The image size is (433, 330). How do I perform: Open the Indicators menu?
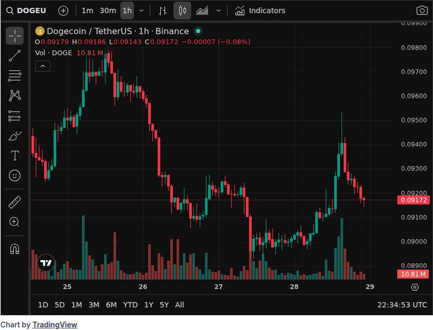pyautogui.click(x=260, y=11)
